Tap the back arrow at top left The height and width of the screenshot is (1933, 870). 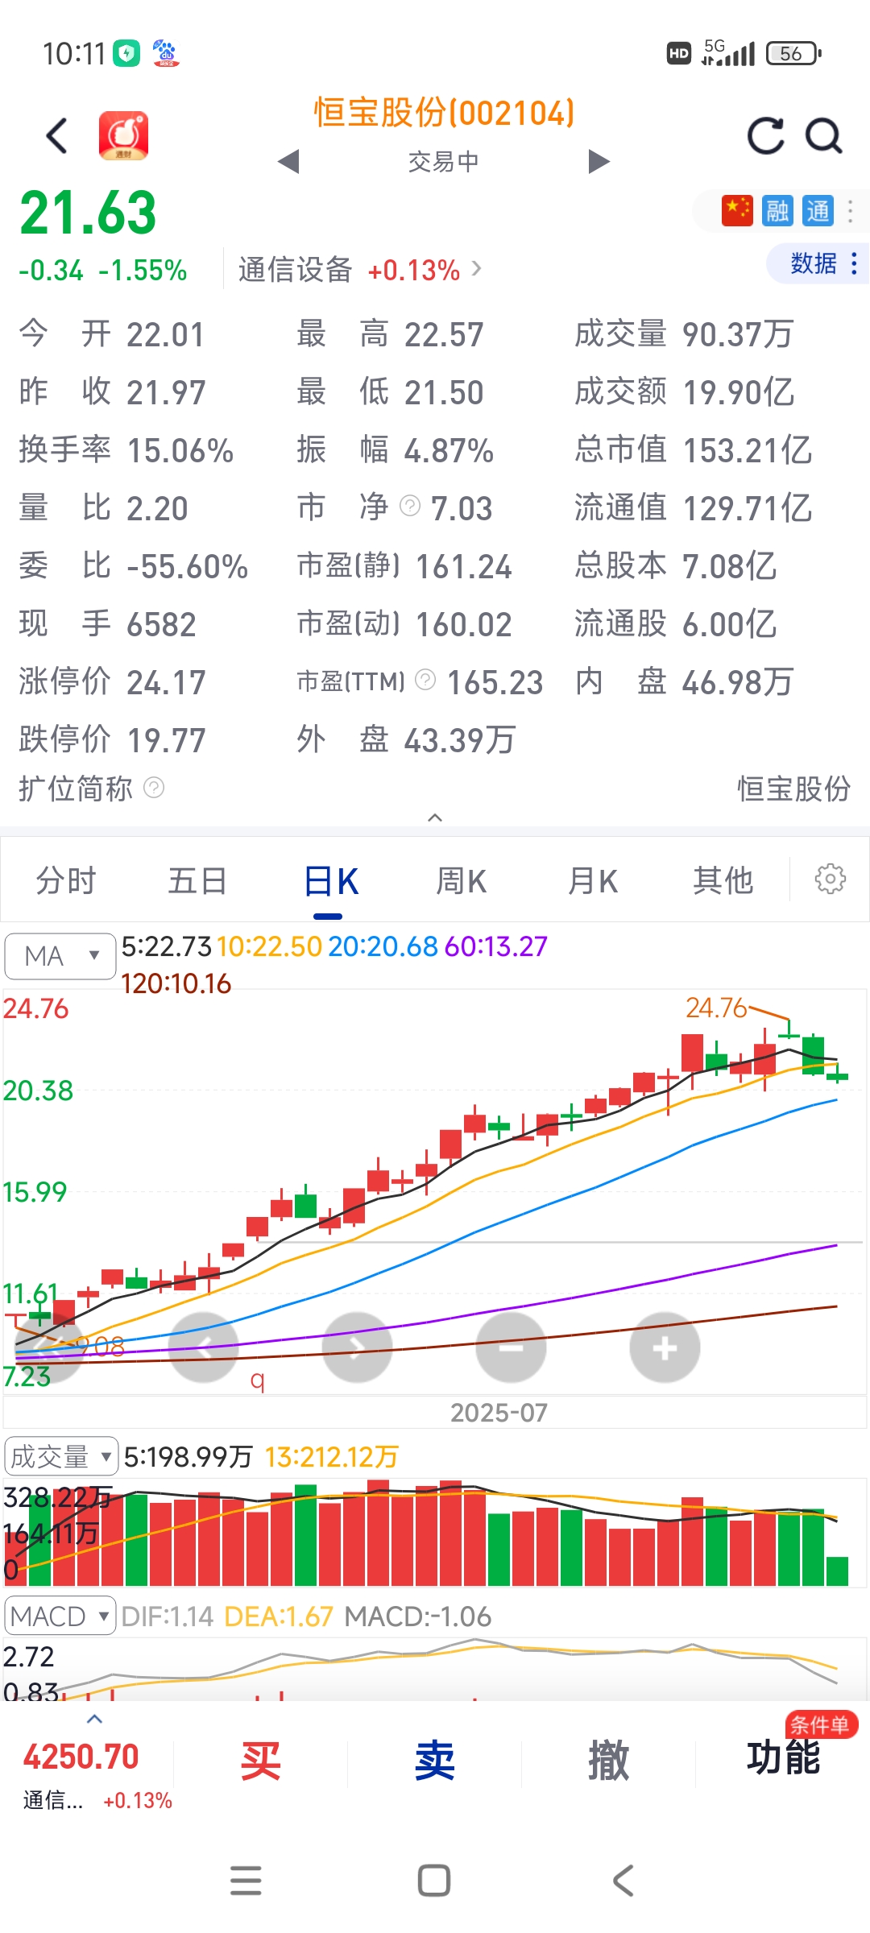57,135
